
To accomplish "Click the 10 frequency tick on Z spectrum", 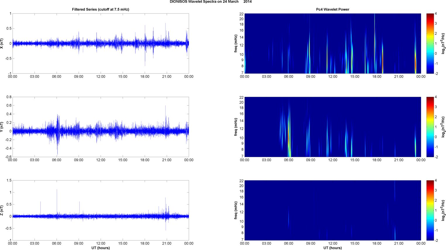I will (x=242, y=222).
